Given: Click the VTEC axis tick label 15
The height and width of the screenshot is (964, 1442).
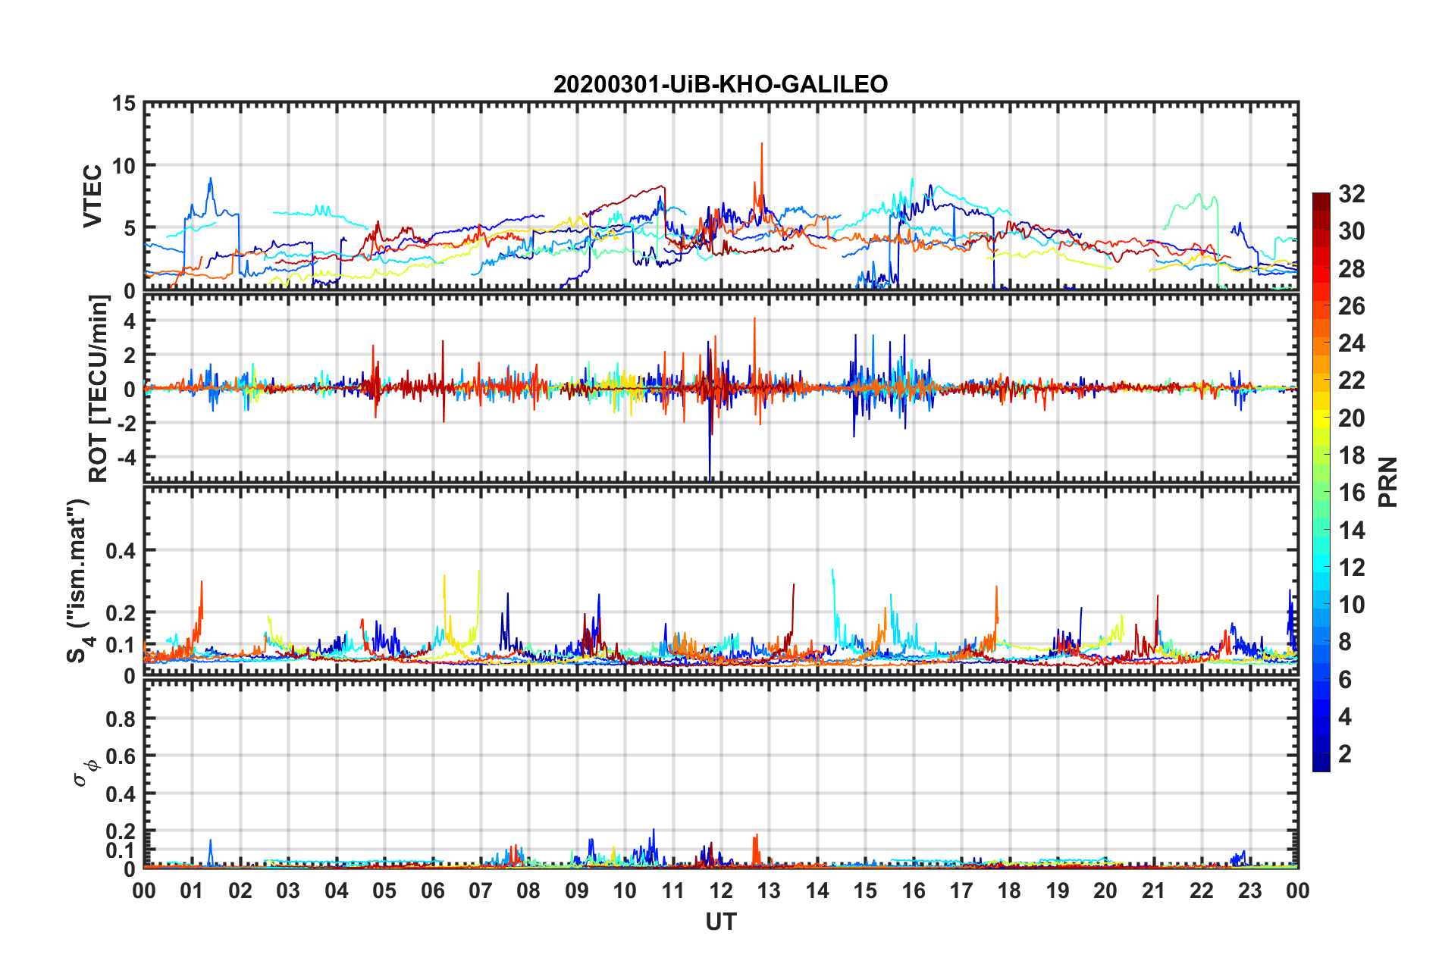Looking at the screenshot, I should coord(124,103).
